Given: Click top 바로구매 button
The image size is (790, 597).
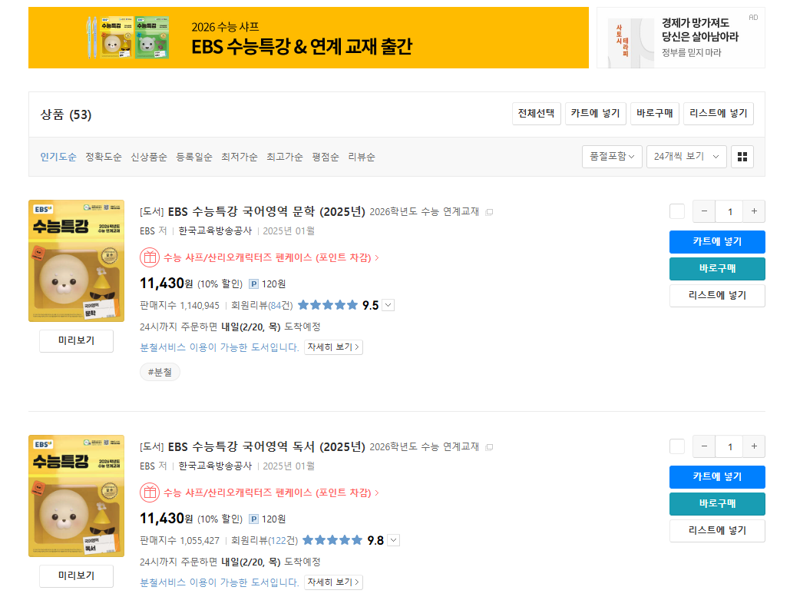Looking at the screenshot, I should 655,114.
